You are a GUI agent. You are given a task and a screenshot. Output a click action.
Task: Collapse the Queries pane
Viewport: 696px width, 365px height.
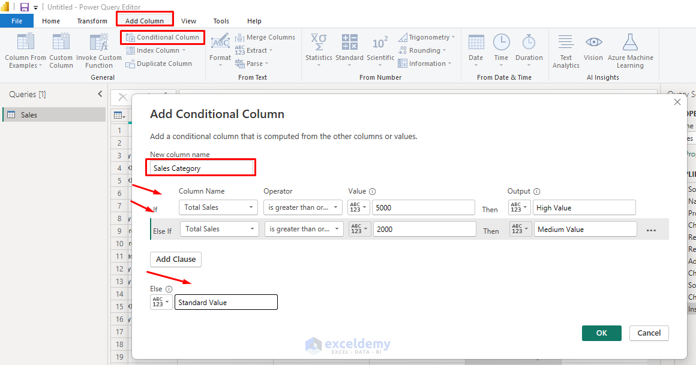pyautogui.click(x=100, y=94)
